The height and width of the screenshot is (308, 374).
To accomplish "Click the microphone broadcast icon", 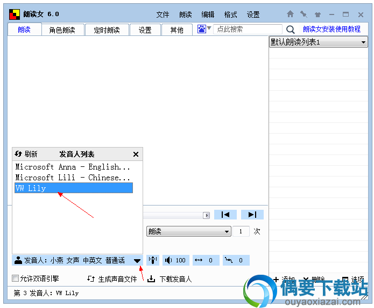I will [153, 260].
